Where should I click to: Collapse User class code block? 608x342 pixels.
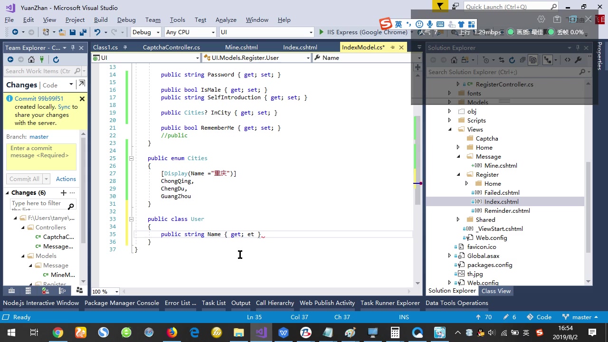click(x=131, y=219)
